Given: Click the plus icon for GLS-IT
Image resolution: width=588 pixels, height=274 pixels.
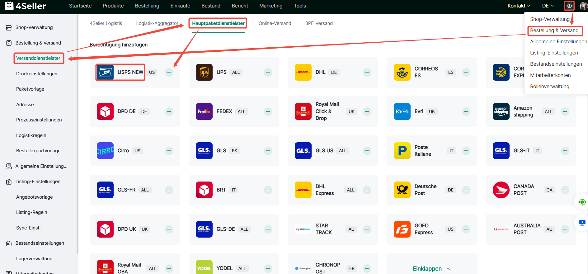Looking at the screenshot, I should click(x=565, y=151).
